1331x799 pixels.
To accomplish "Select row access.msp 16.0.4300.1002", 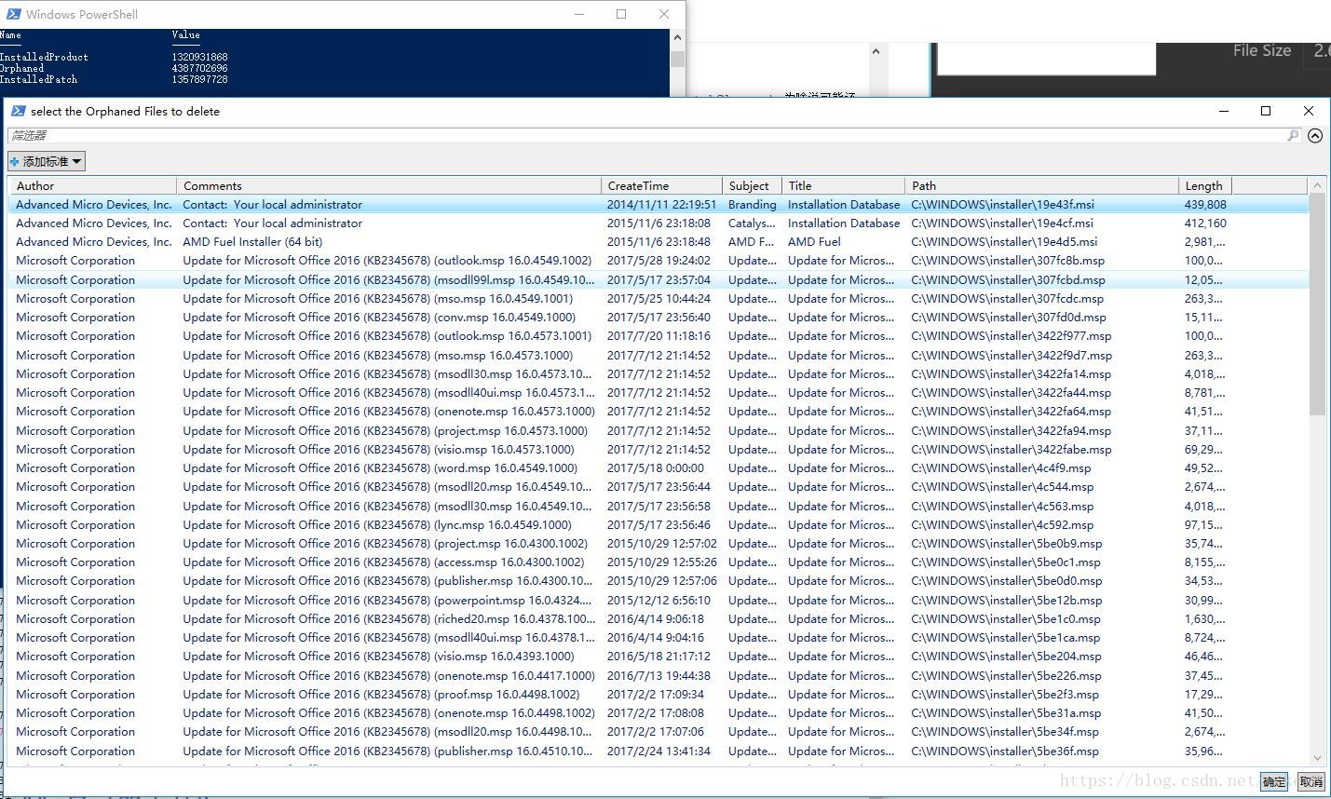I will tap(658, 562).
